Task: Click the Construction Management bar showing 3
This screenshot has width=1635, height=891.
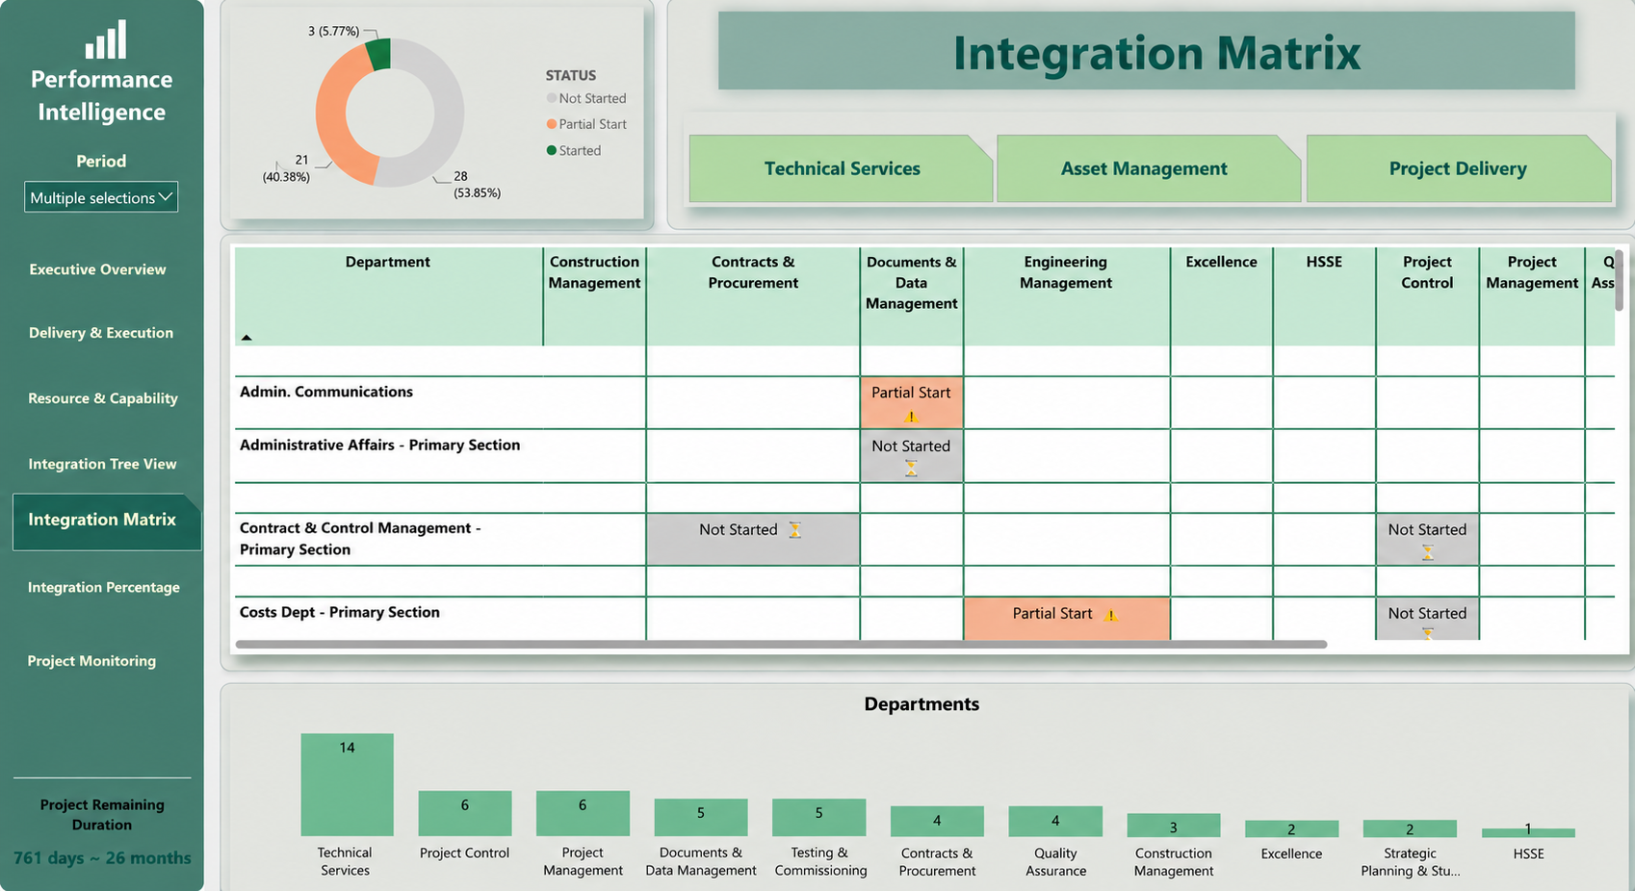Action: tap(1174, 825)
